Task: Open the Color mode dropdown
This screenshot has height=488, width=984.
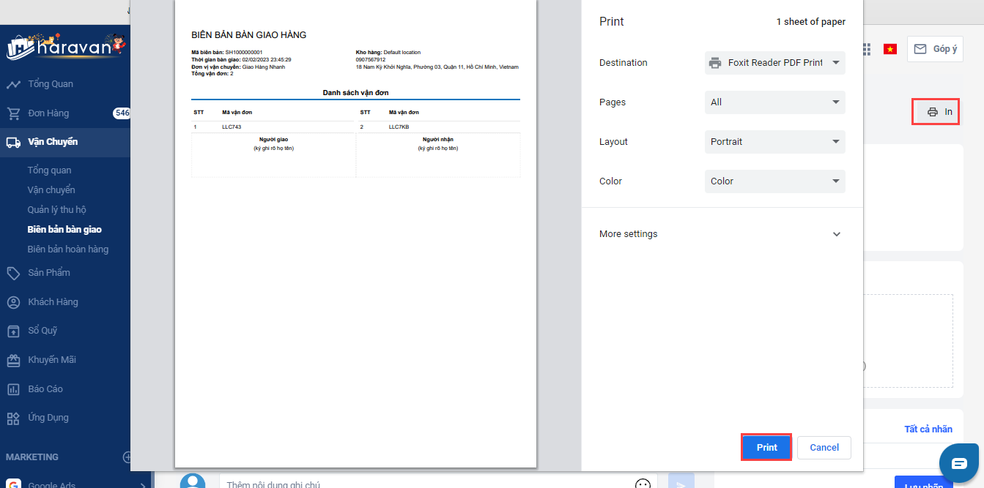Action: click(775, 181)
